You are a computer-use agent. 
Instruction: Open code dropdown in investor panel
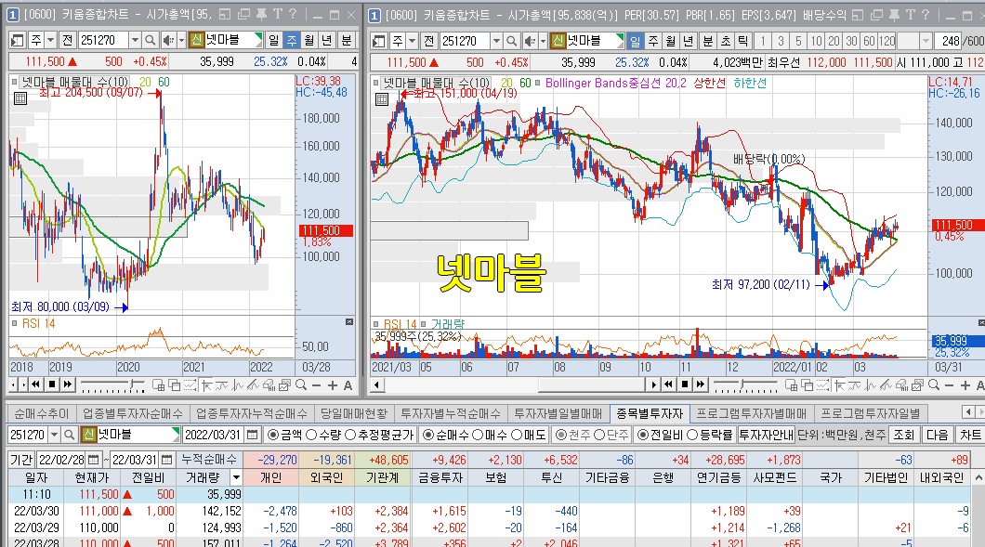(54, 435)
